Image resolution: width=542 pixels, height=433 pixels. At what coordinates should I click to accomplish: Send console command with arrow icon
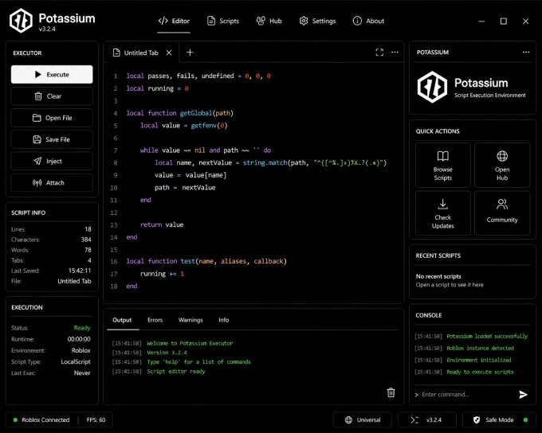click(x=524, y=394)
